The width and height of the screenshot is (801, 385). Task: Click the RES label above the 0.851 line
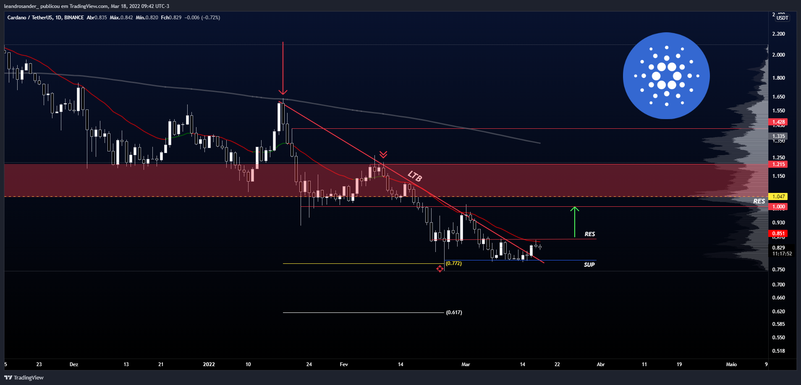tap(590, 234)
